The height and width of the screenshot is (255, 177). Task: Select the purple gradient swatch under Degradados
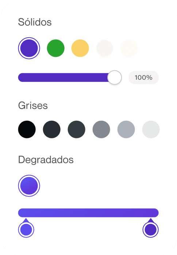(x=29, y=186)
